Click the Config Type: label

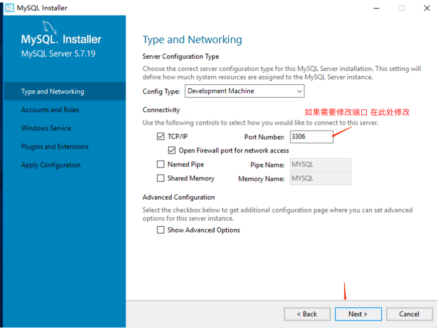[161, 91]
